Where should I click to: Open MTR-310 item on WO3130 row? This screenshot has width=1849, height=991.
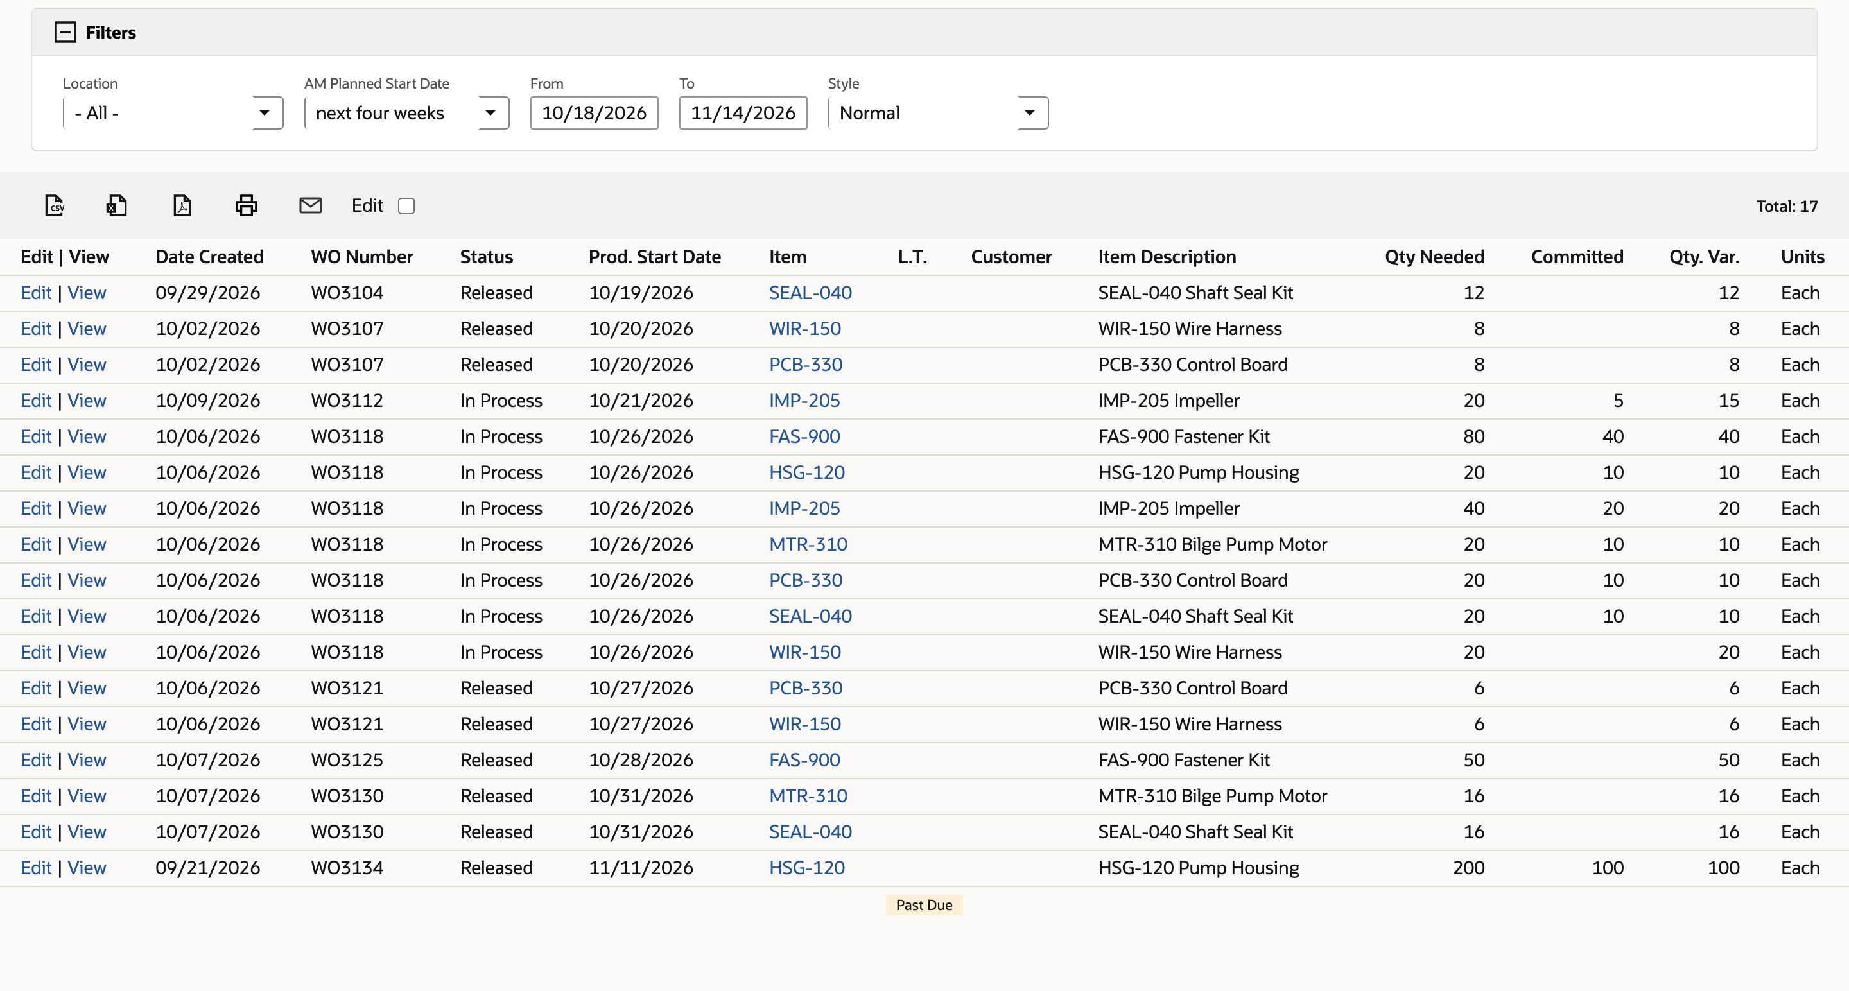(808, 796)
